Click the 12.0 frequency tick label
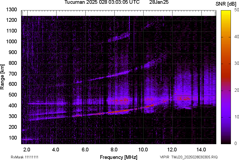The width and height of the screenshot is (239, 160). 172,150
